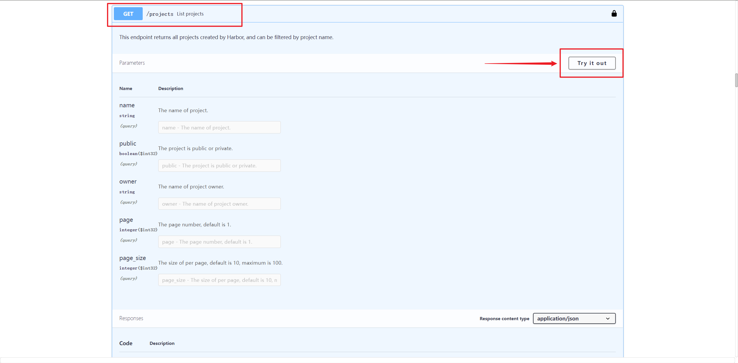Open the Response content type dropdown
This screenshot has width=738, height=363.
coord(574,318)
